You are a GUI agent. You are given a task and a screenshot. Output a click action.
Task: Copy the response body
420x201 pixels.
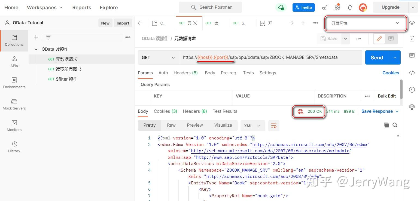click(386, 125)
